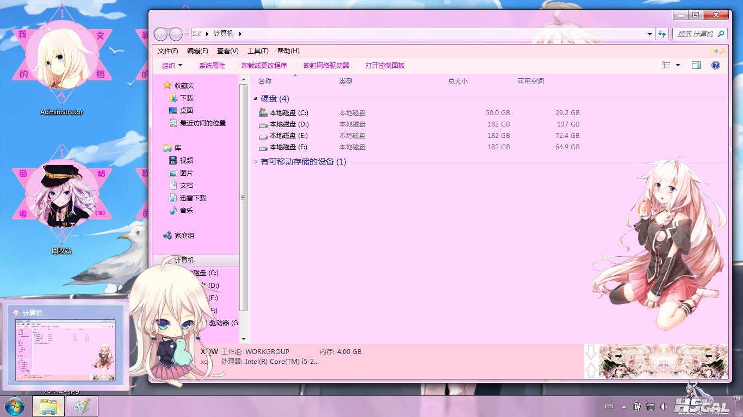Open the 文件(F) menu

(x=168, y=51)
